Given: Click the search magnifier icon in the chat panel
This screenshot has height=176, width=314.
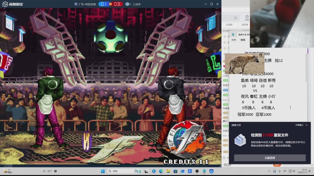Looking at the screenshot, I should (235, 18).
